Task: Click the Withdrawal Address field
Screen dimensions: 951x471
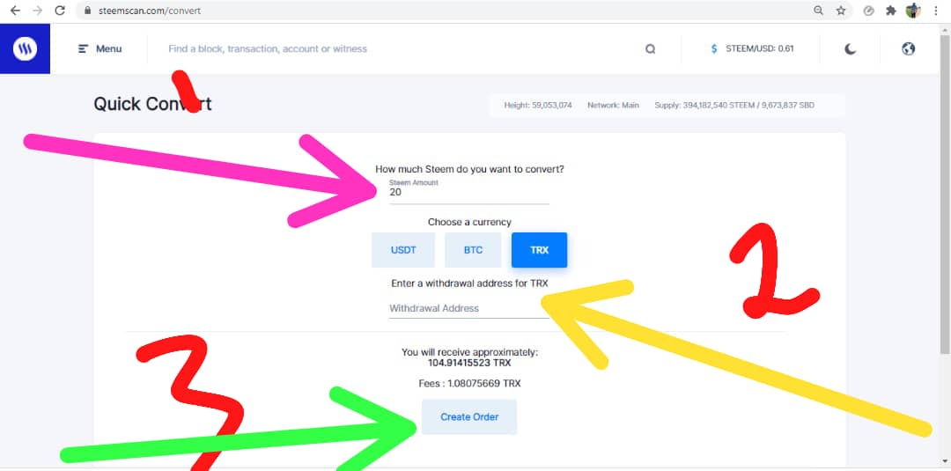Action: tap(468, 308)
